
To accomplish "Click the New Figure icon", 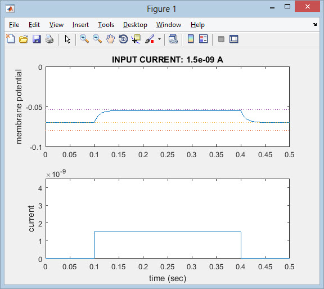I will point(11,39).
